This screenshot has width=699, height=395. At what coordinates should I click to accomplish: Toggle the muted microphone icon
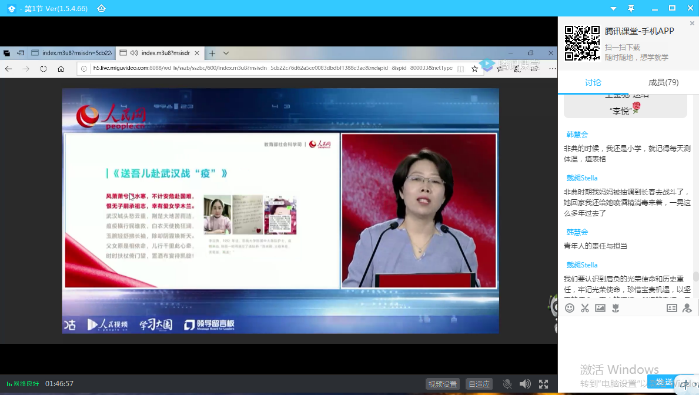point(507,384)
